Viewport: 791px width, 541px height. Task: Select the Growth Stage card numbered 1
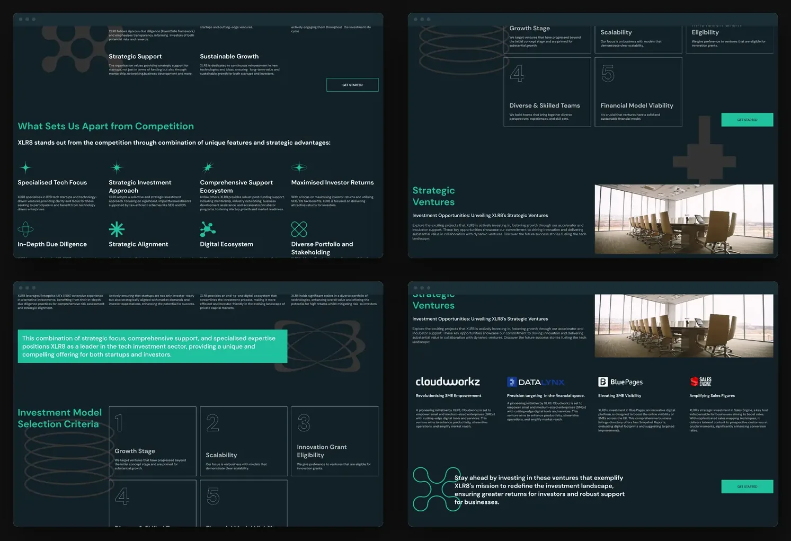153,441
